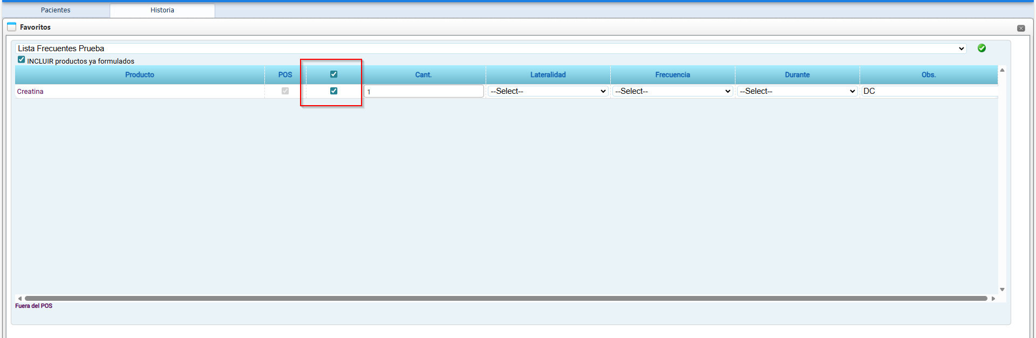Open the Lateralidad select for Creatina

[x=548, y=91]
